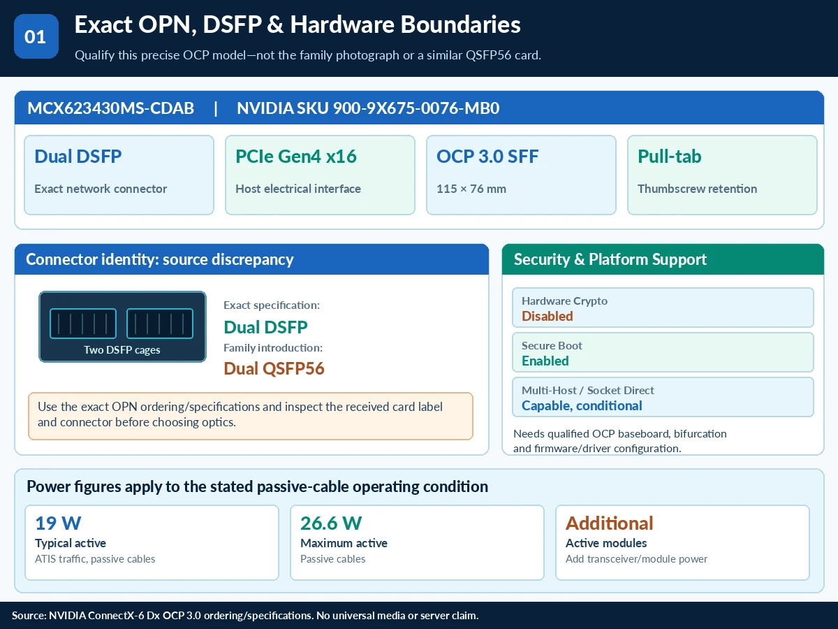The width and height of the screenshot is (838, 629).
Task: Click 'Add transceiver/module power' caption
Action: point(637,559)
